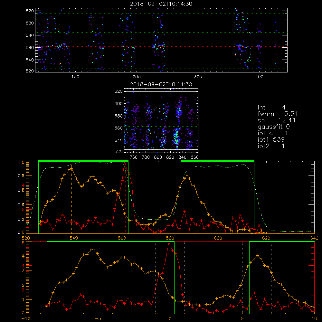Click the fwhm 5.51 readout
This screenshot has width=322, height=322.
click(x=278, y=114)
